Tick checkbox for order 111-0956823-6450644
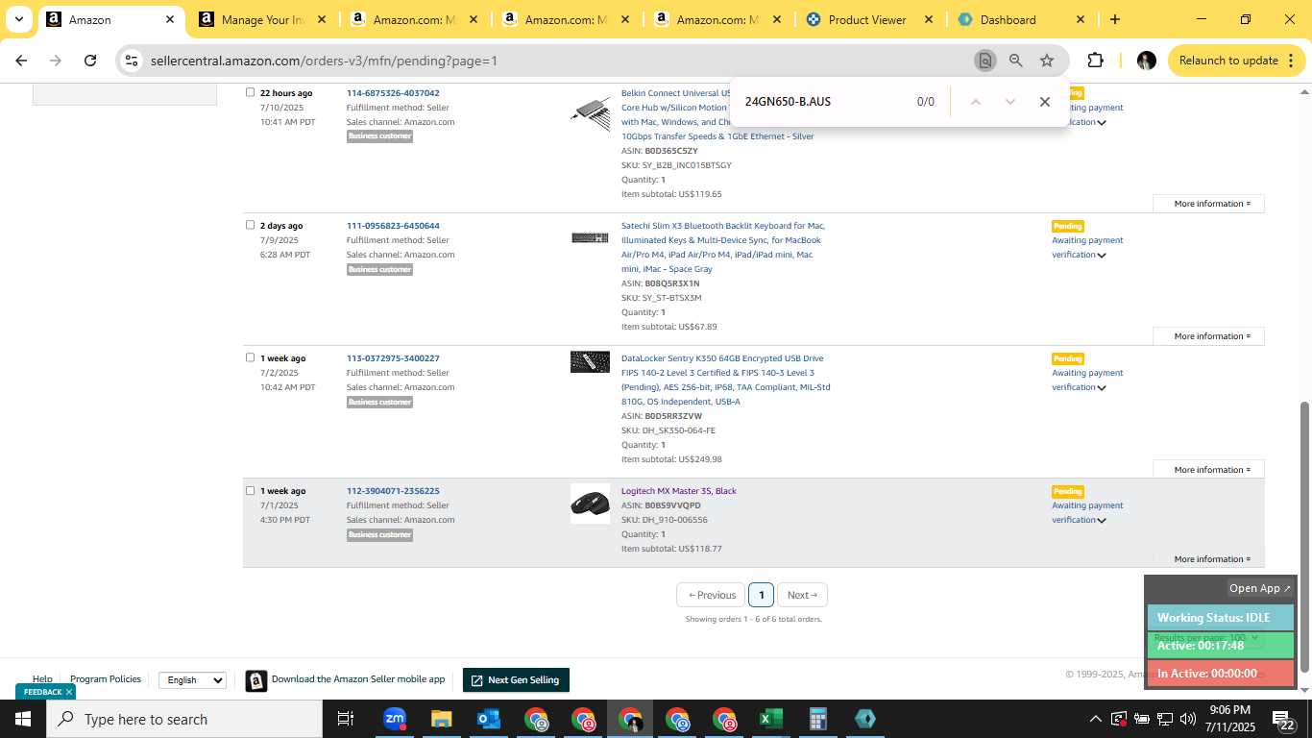1312x738 pixels. click(x=250, y=225)
